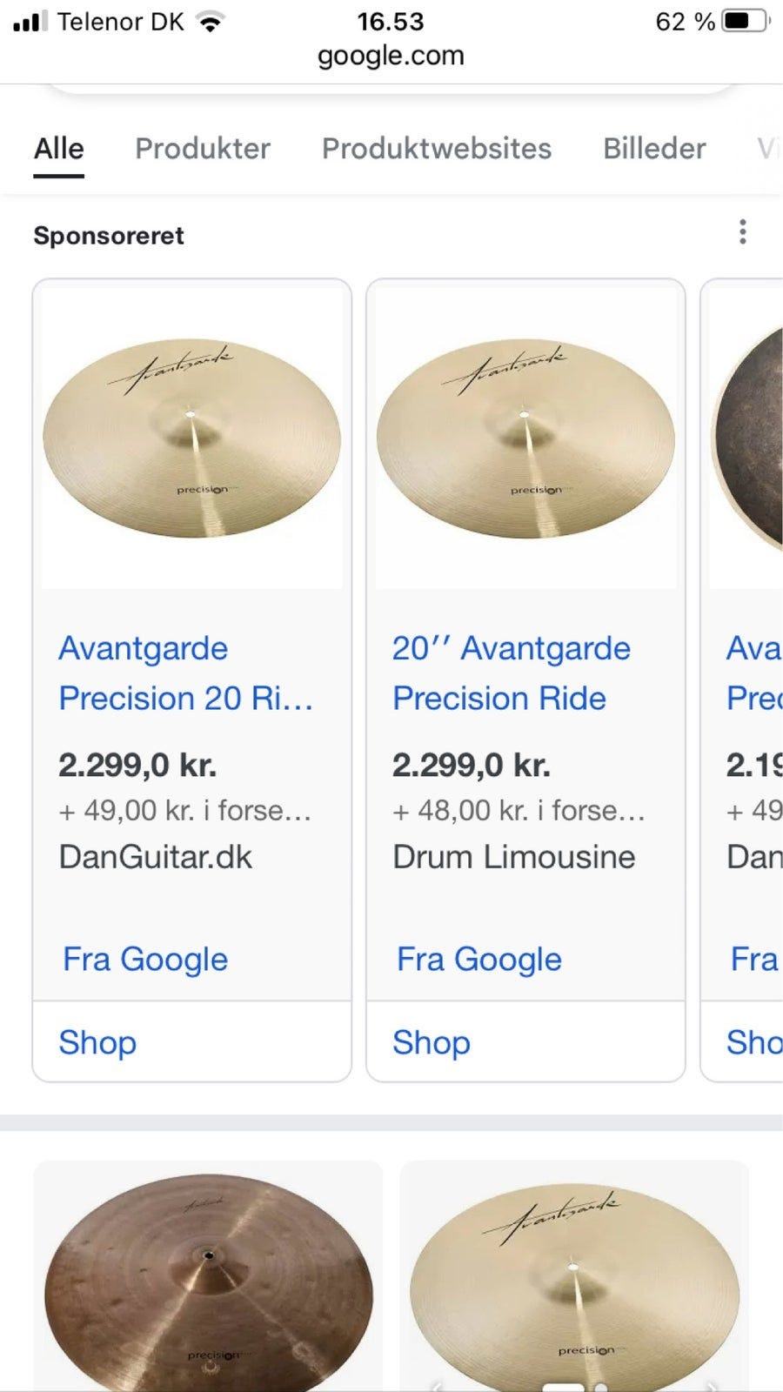783x1392 pixels.
Task: Tap the battery icon in status bar
Action: pyautogui.click(x=746, y=21)
